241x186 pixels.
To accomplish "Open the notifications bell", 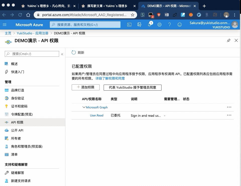I will coord(150,24).
